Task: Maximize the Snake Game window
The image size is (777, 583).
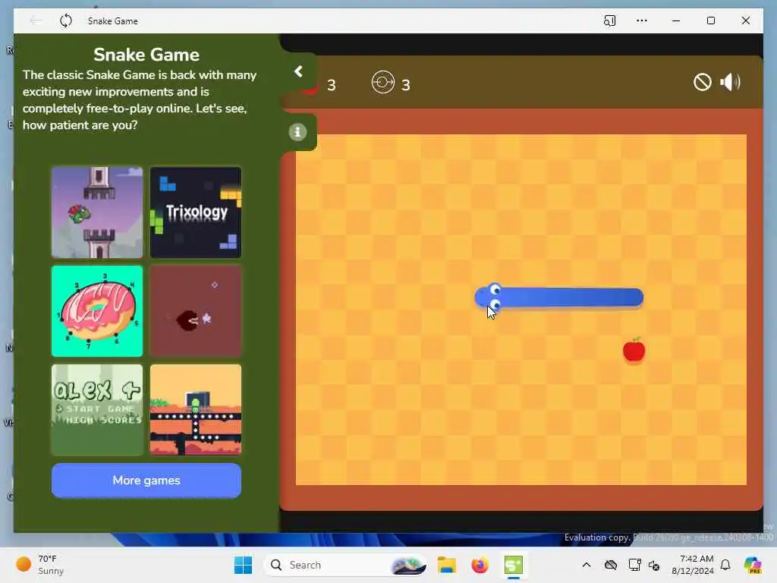Action: point(710,20)
